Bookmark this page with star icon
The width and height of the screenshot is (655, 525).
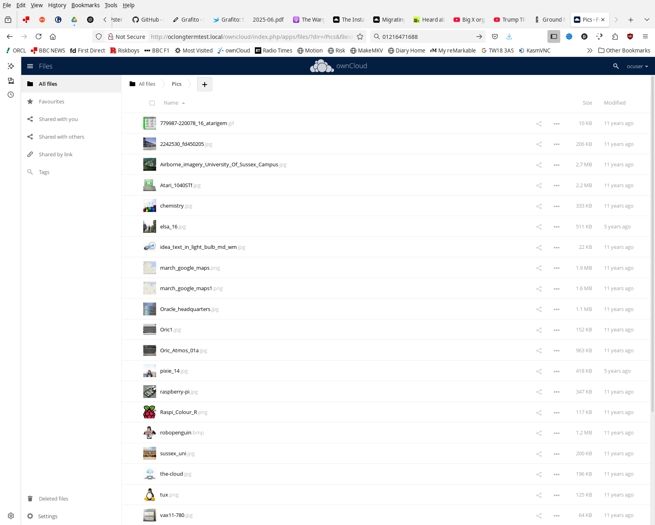click(x=360, y=37)
